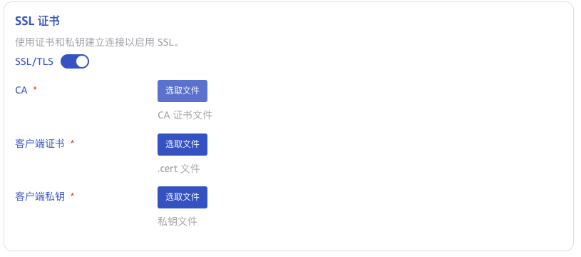Choose a file for the CA field
Image resolution: width=581 pixels, height=257 pixels.
182,91
